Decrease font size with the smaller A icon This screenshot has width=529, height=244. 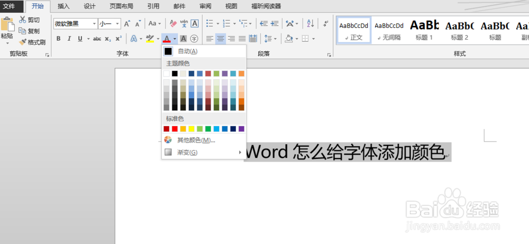tap(138, 24)
